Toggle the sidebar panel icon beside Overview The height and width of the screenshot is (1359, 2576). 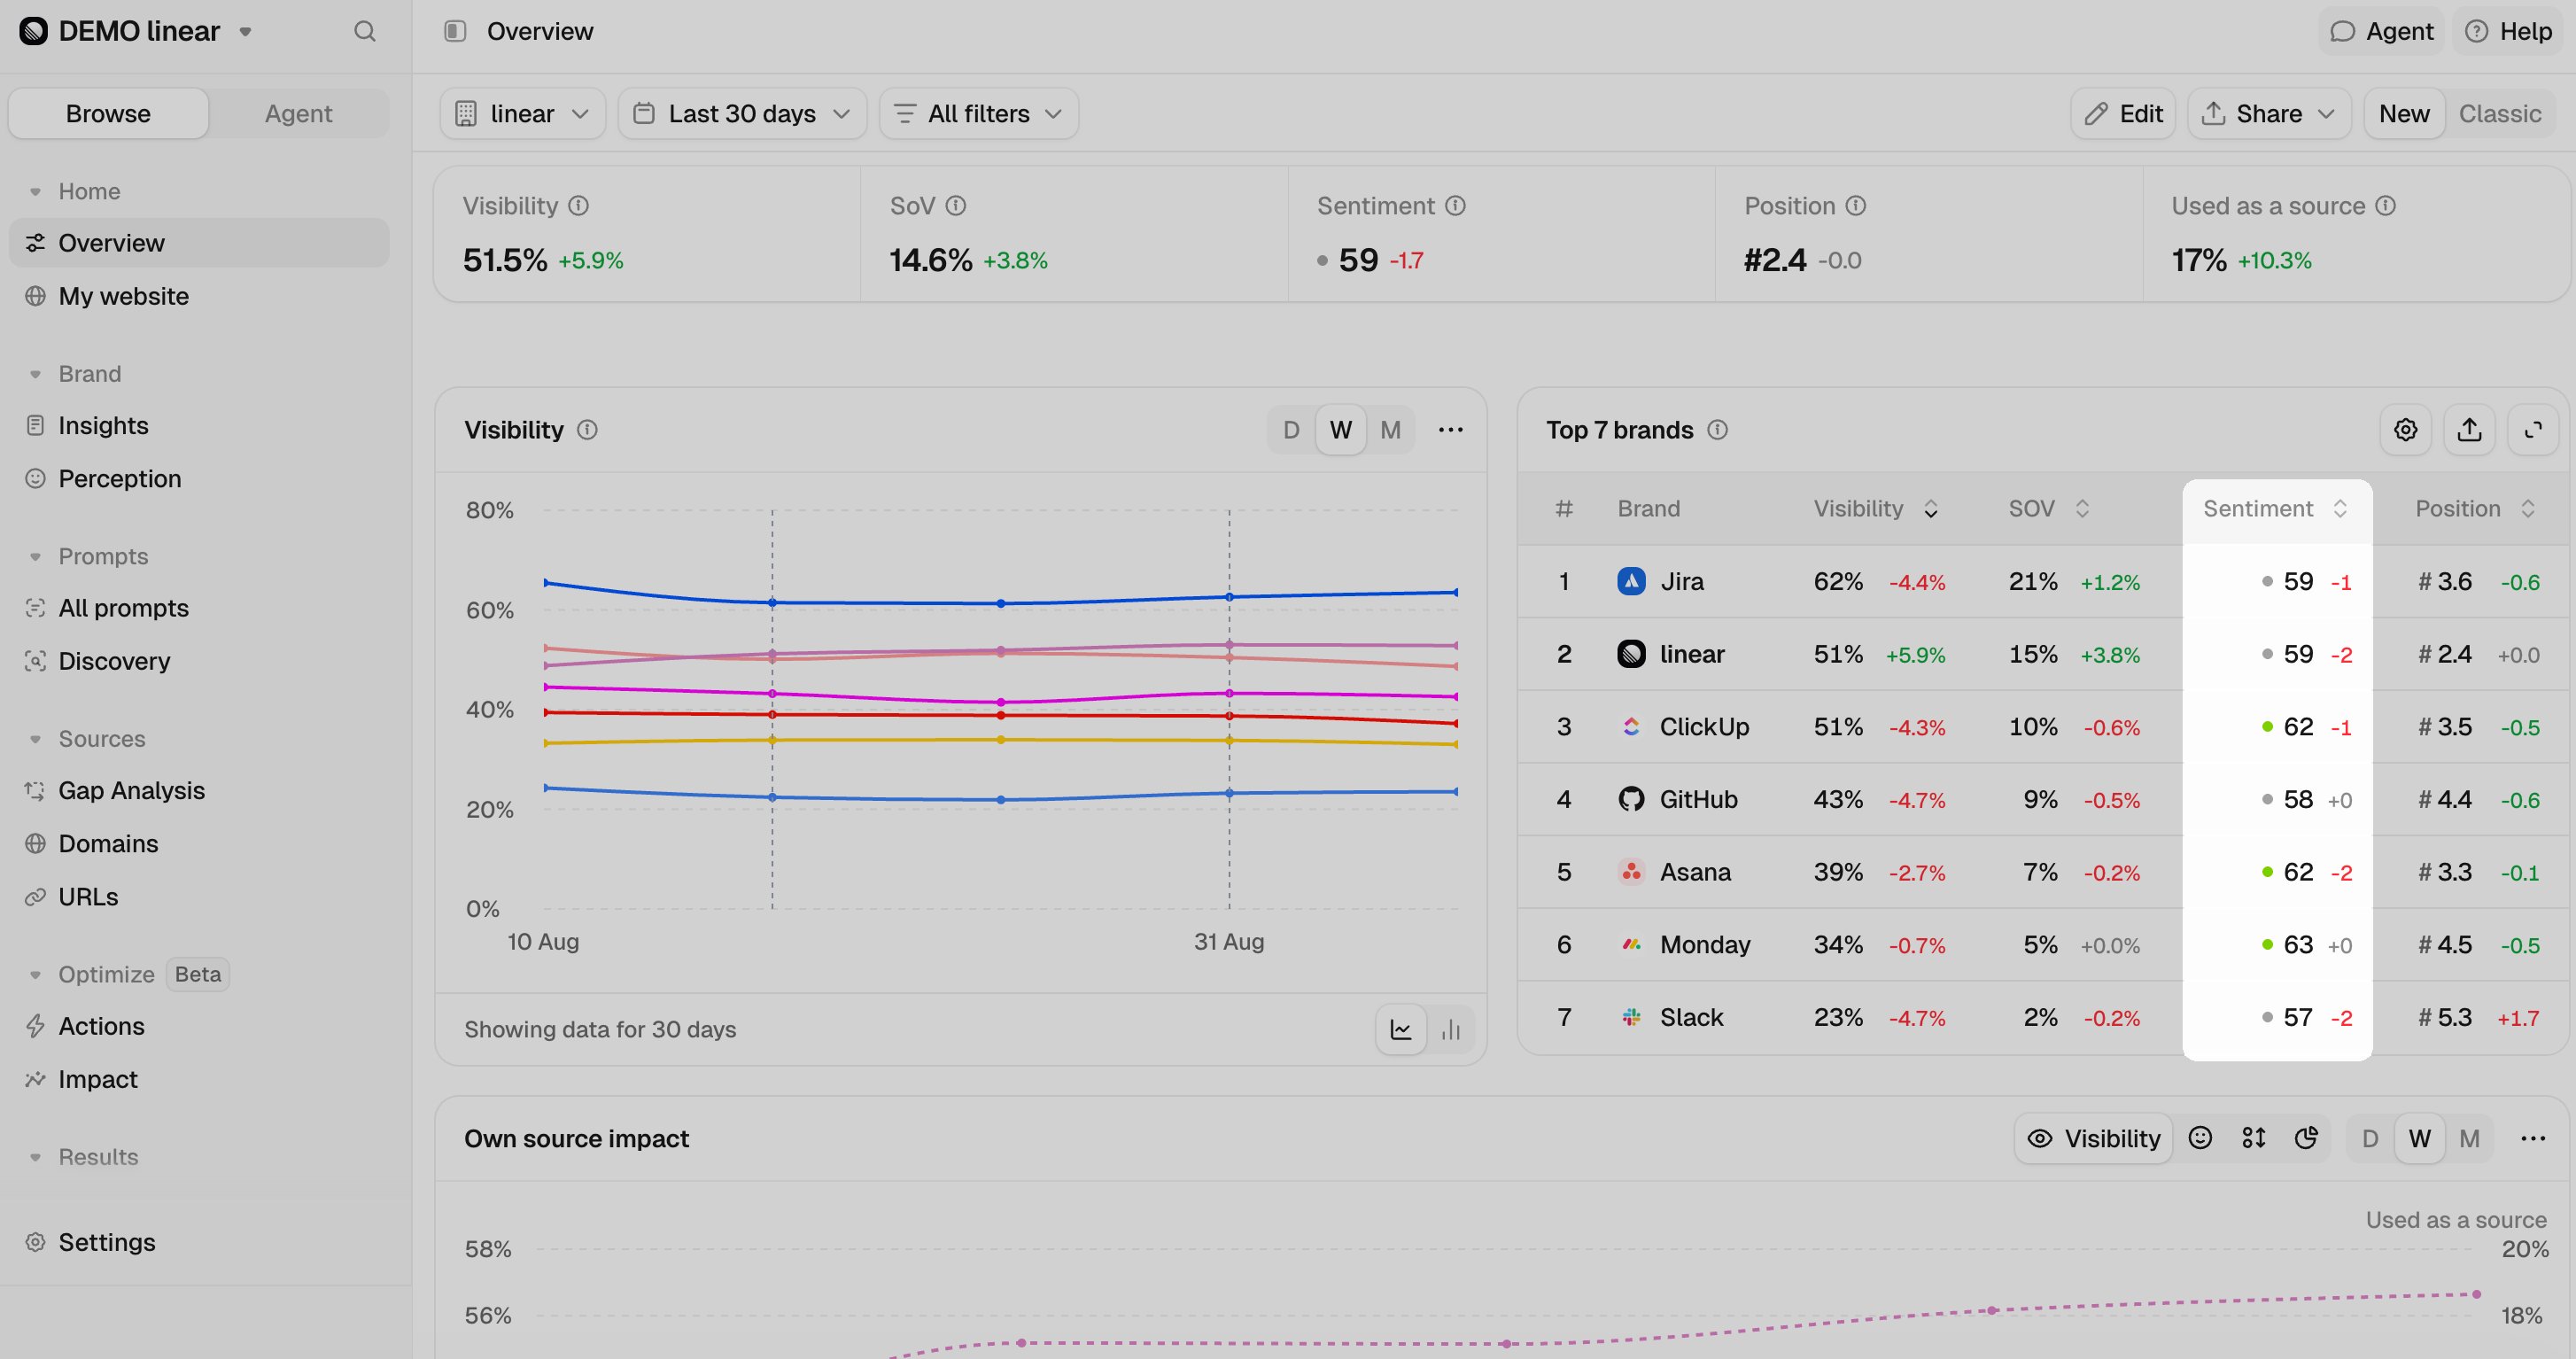point(455,31)
